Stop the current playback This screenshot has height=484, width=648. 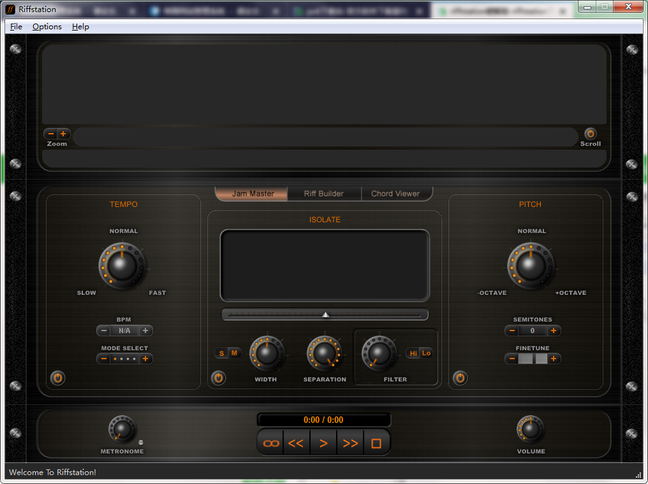(376, 442)
